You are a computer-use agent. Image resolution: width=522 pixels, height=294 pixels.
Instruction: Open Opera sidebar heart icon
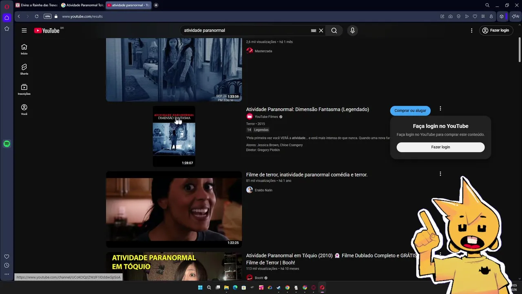coord(7,256)
